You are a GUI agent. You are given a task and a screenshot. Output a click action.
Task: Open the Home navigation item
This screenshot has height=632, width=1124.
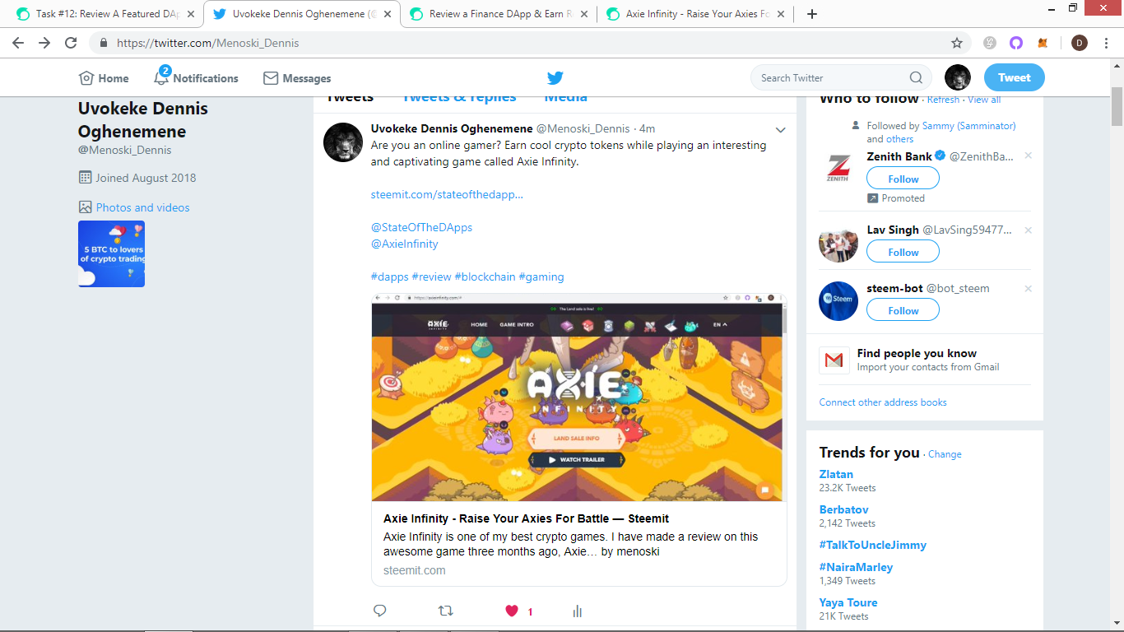(x=104, y=78)
